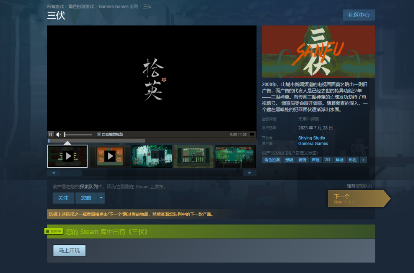This screenshot has width=414, height=273.
Task: Open the 社区中心 community hub
Action: tap(359, 15)
